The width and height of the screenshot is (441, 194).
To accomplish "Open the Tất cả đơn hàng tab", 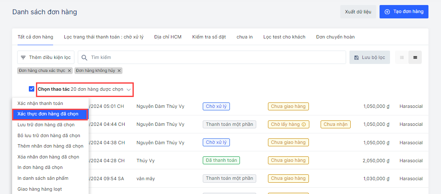I will click(36, 37).
